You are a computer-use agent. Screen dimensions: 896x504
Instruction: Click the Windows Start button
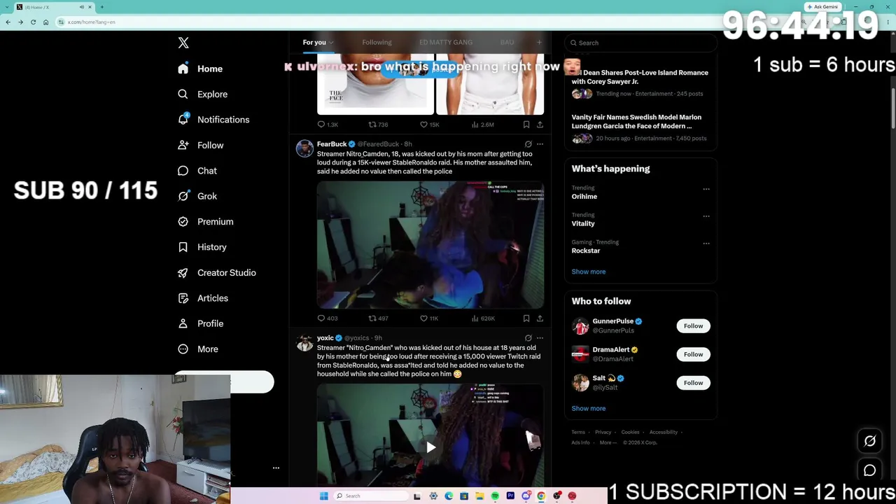(324, 496)
